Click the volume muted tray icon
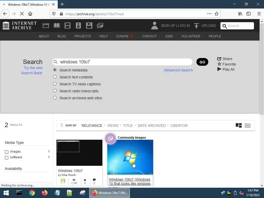Viewport: 264px width, 198px height. tap(241, 193)
